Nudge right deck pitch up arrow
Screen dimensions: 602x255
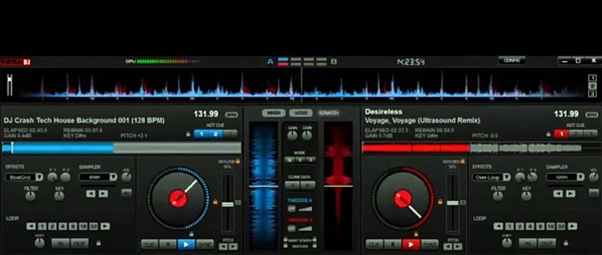click(458, 246)
